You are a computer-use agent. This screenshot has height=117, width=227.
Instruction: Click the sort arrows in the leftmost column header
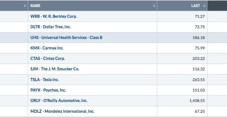click(x=25, y=6)
